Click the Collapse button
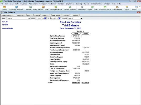 66,15
